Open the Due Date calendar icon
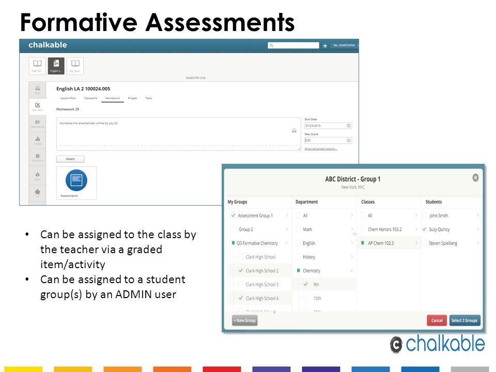This screenshot has height=372, width=496. (349, 126)
